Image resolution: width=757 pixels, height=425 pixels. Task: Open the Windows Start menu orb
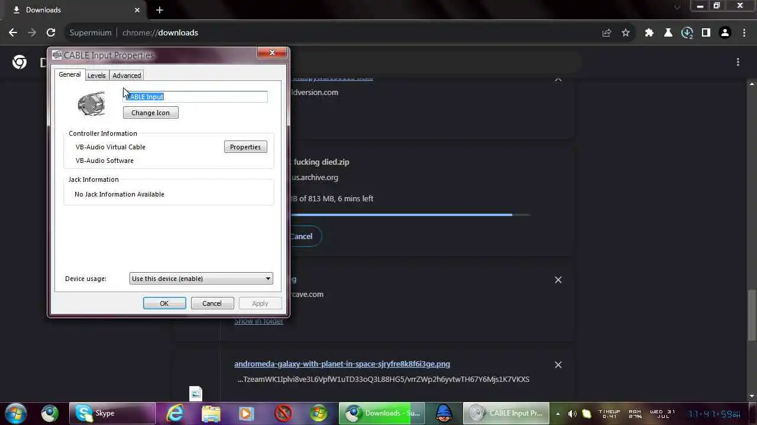(x=15, y=413)
